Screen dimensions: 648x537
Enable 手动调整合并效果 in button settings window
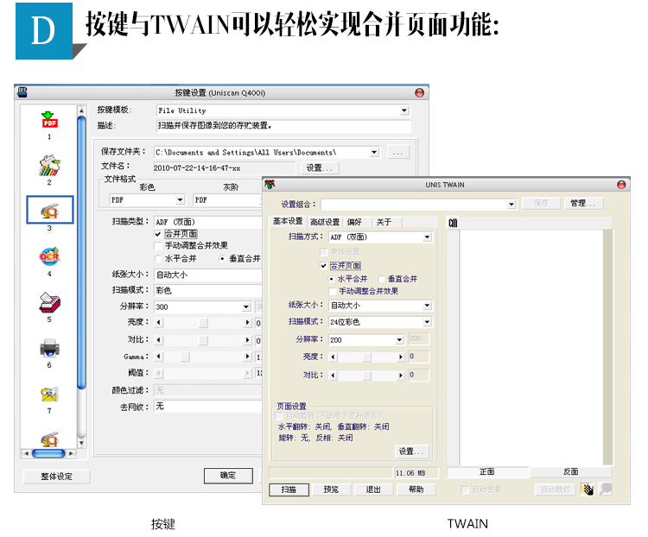158,245
